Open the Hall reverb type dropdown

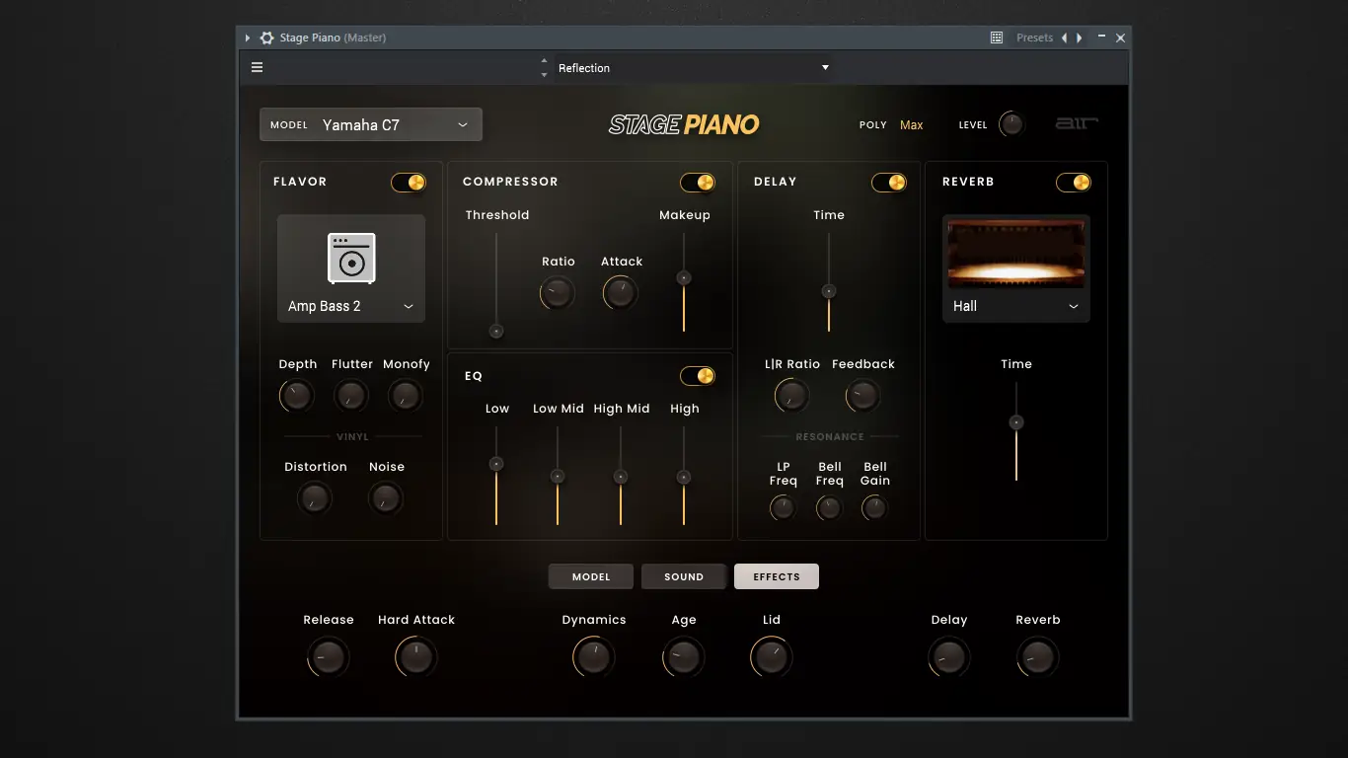1016,306
